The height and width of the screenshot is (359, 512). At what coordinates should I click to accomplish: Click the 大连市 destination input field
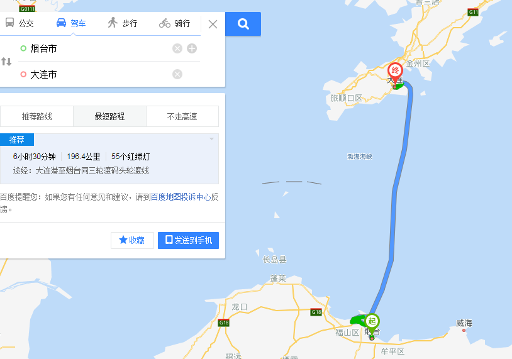[98, 74]
